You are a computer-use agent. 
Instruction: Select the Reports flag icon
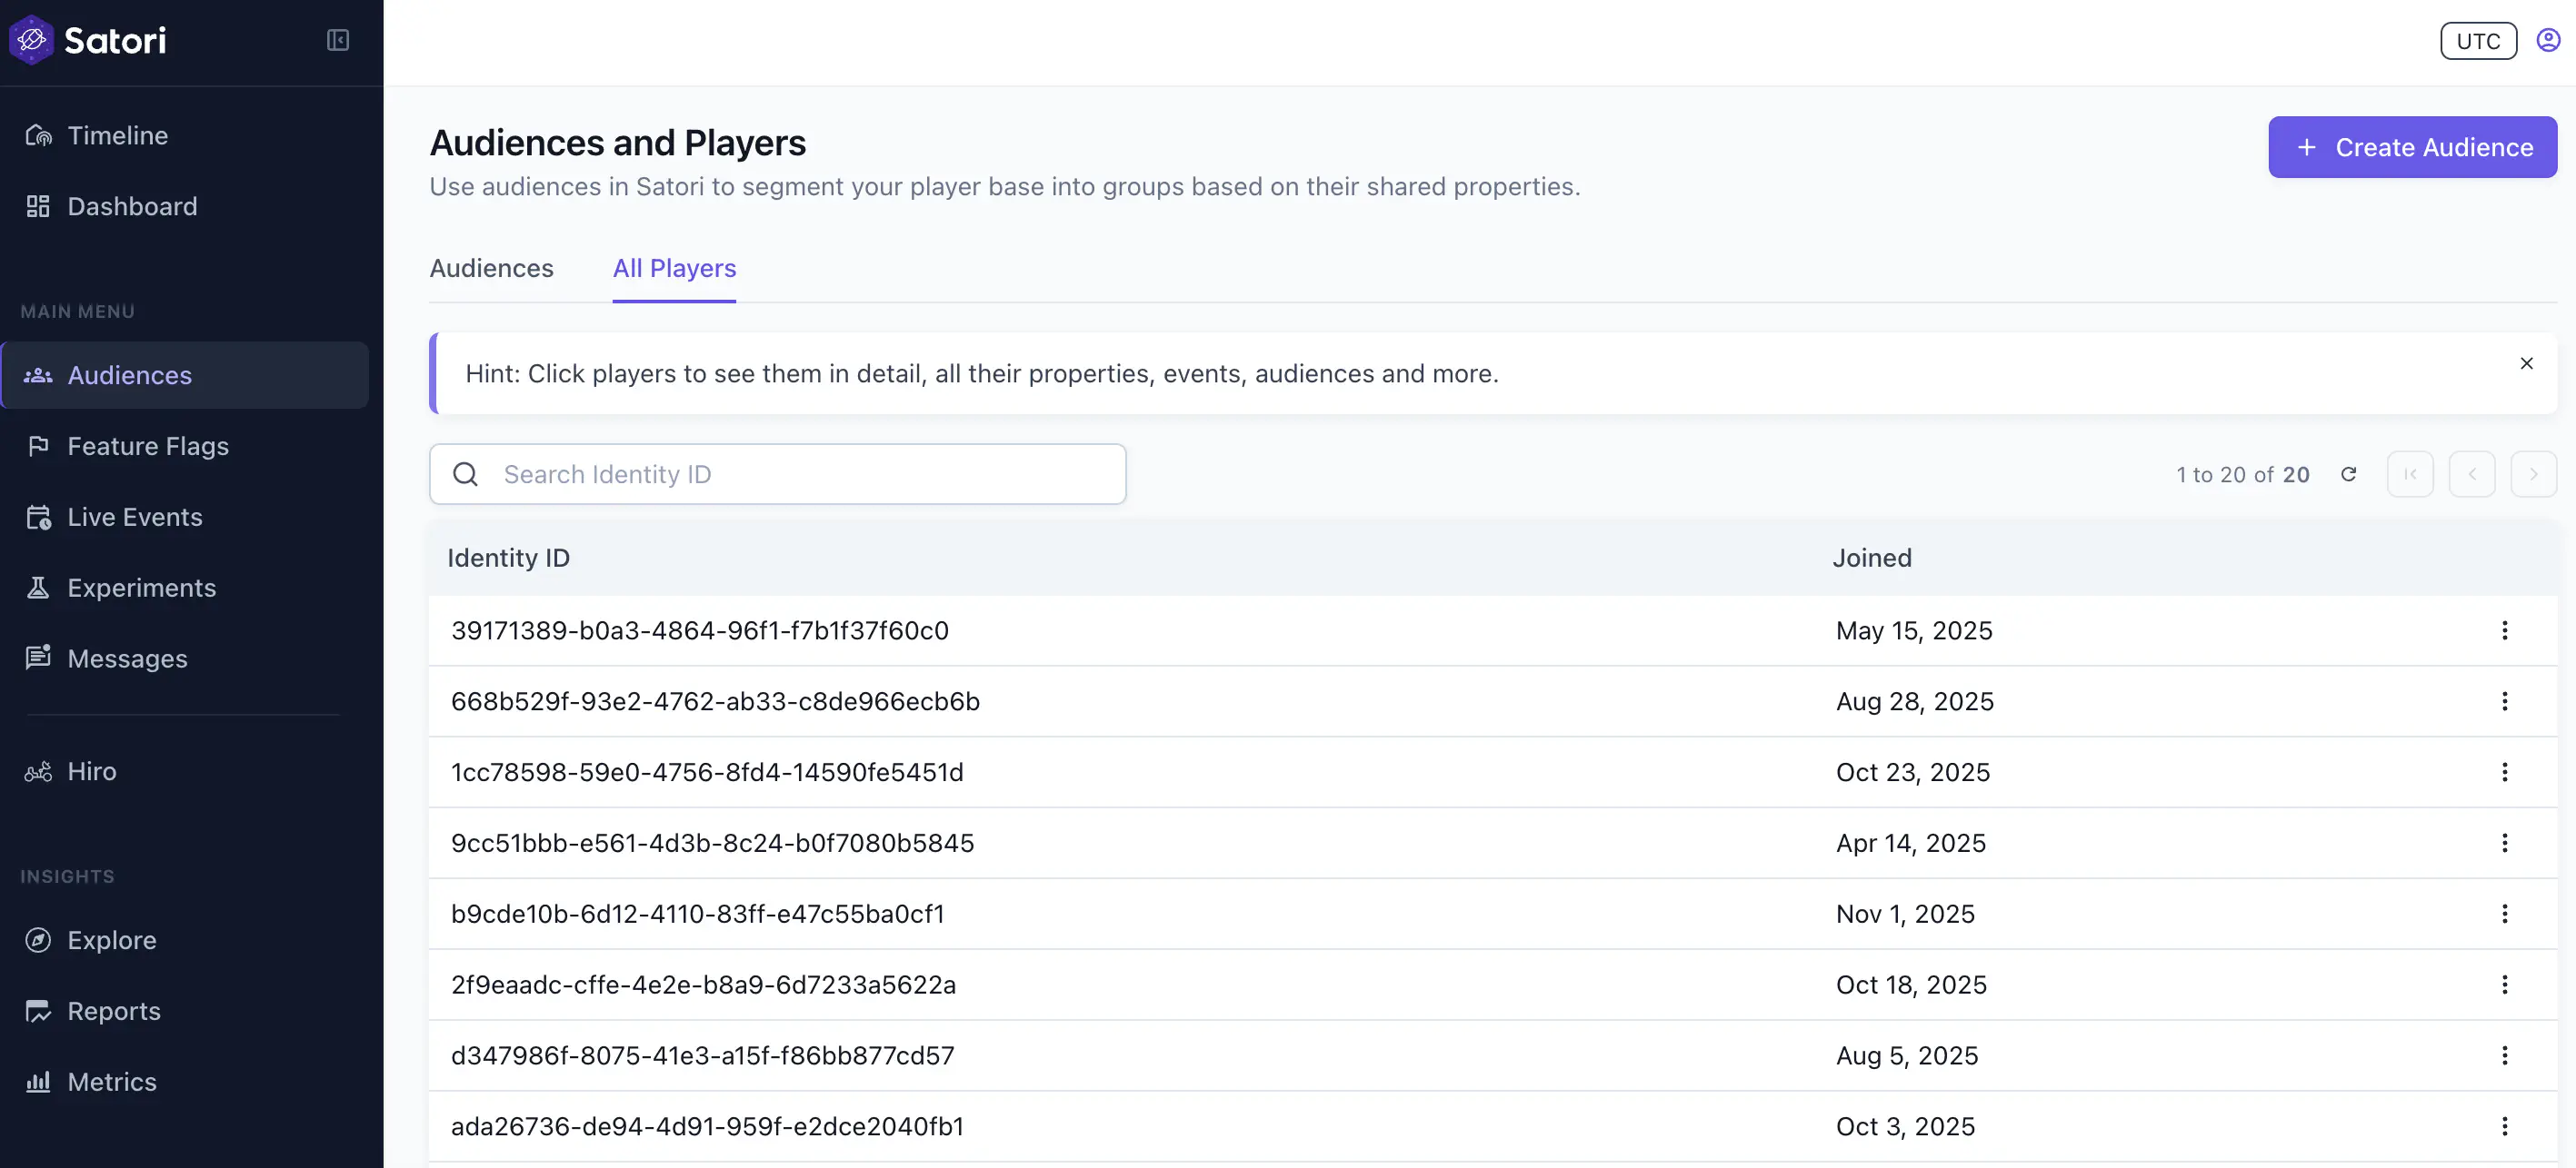pos(38,1011)
